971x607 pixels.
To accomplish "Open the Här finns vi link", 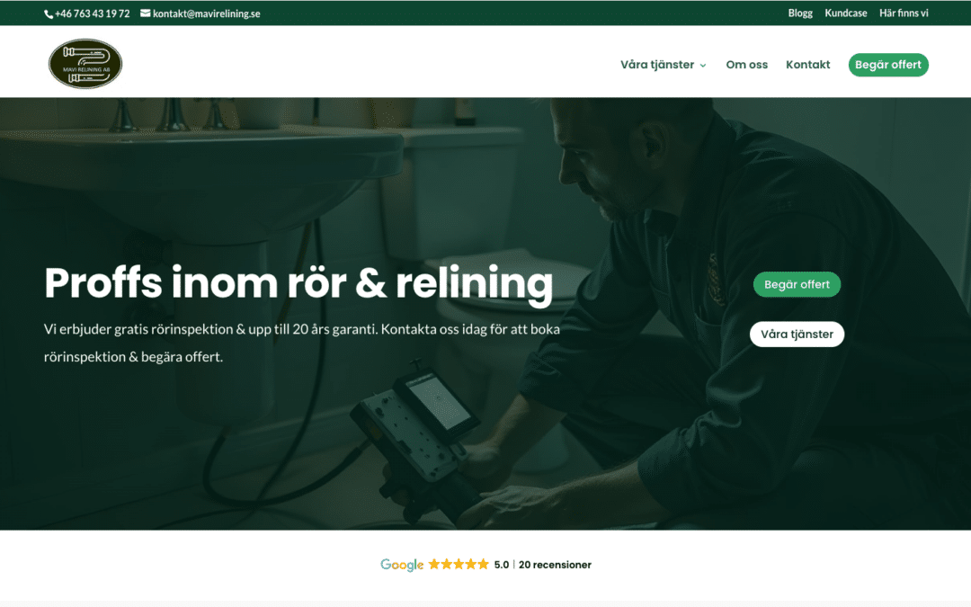I will (904, 13).
